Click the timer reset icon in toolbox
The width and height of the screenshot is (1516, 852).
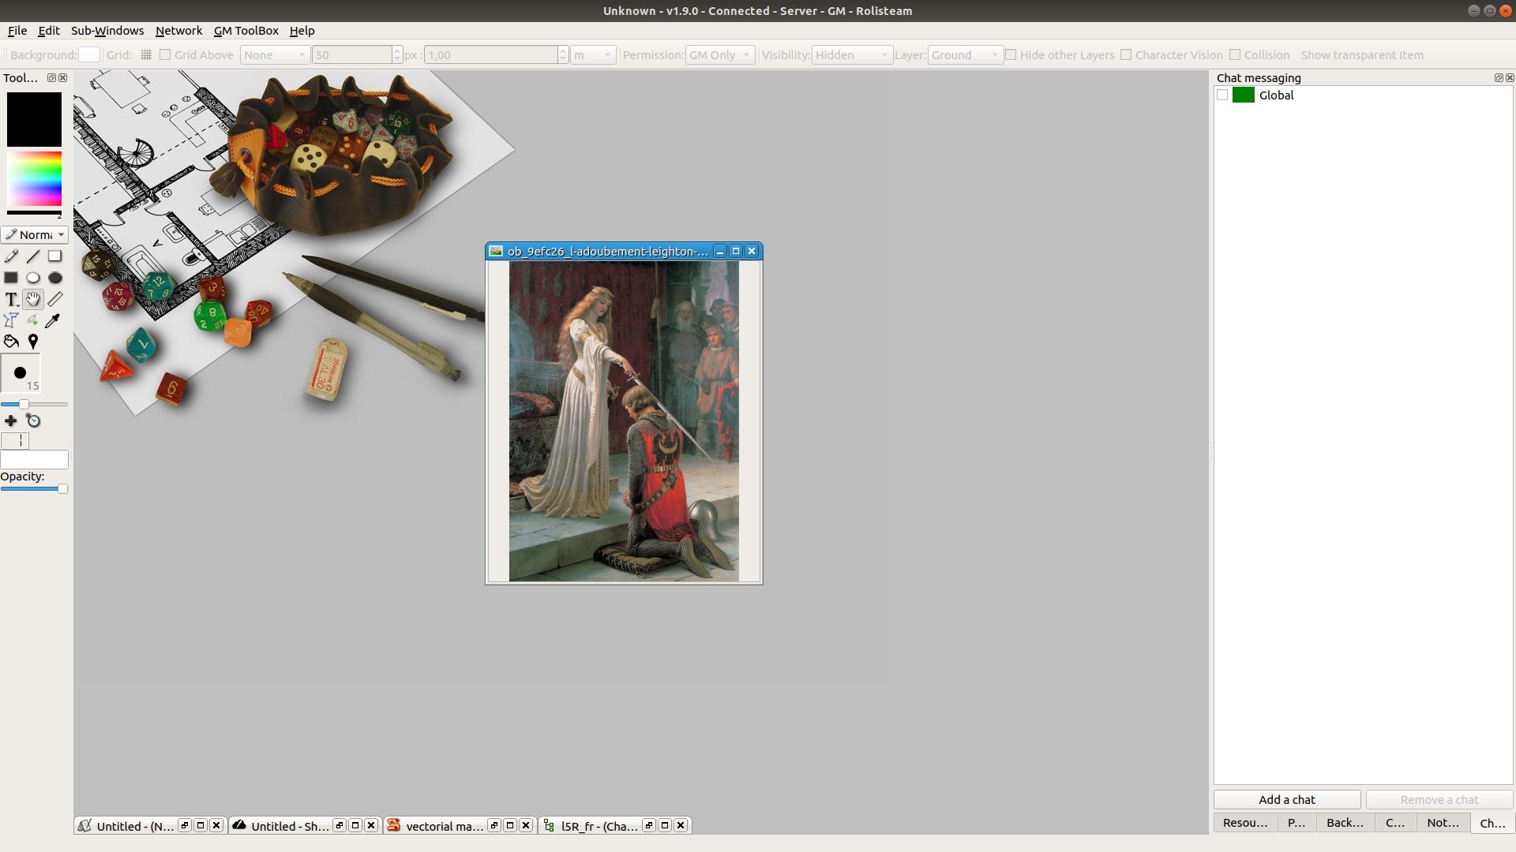click(33, 421)
